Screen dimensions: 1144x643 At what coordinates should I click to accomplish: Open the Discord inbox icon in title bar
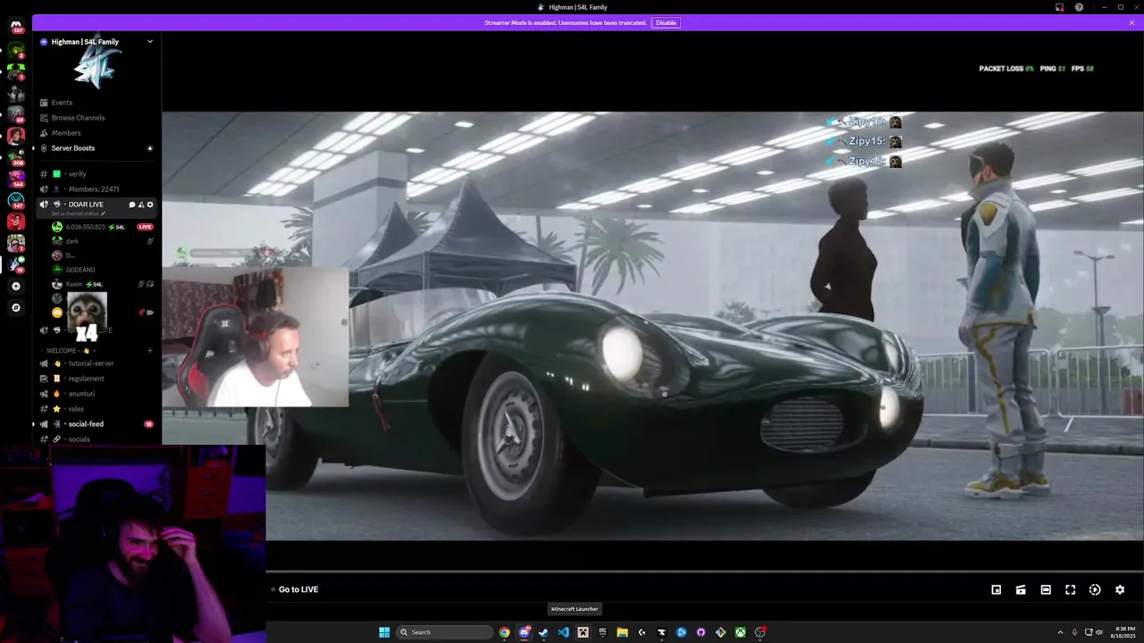1059,7
